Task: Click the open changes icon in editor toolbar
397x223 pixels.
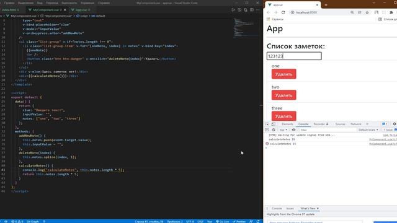Action: point(246,10)
